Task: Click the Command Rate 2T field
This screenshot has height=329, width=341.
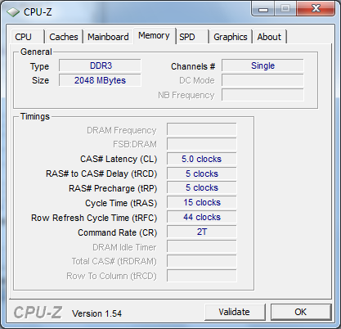Action: pos(202,232)
